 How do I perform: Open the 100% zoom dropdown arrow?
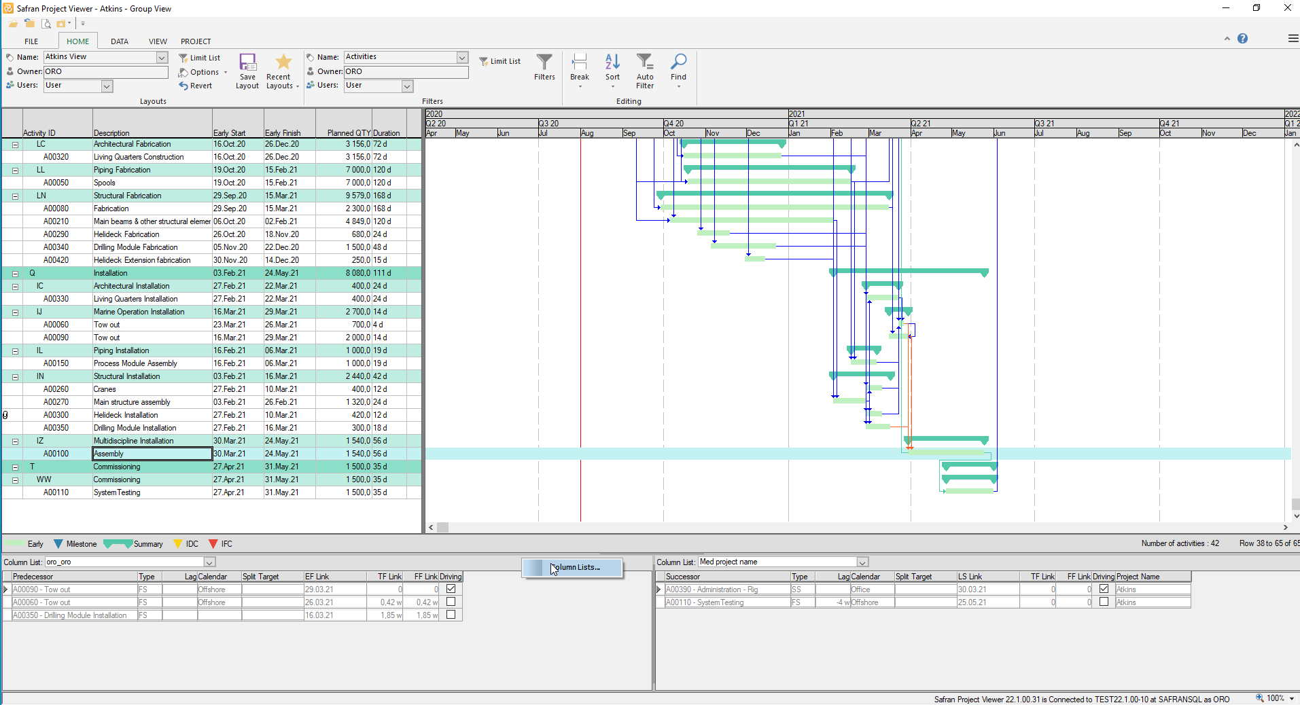click(1290, 698)
